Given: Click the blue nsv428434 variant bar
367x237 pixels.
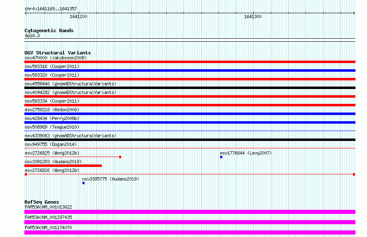Looking at the screenshot, I should [x=190, y=122].
